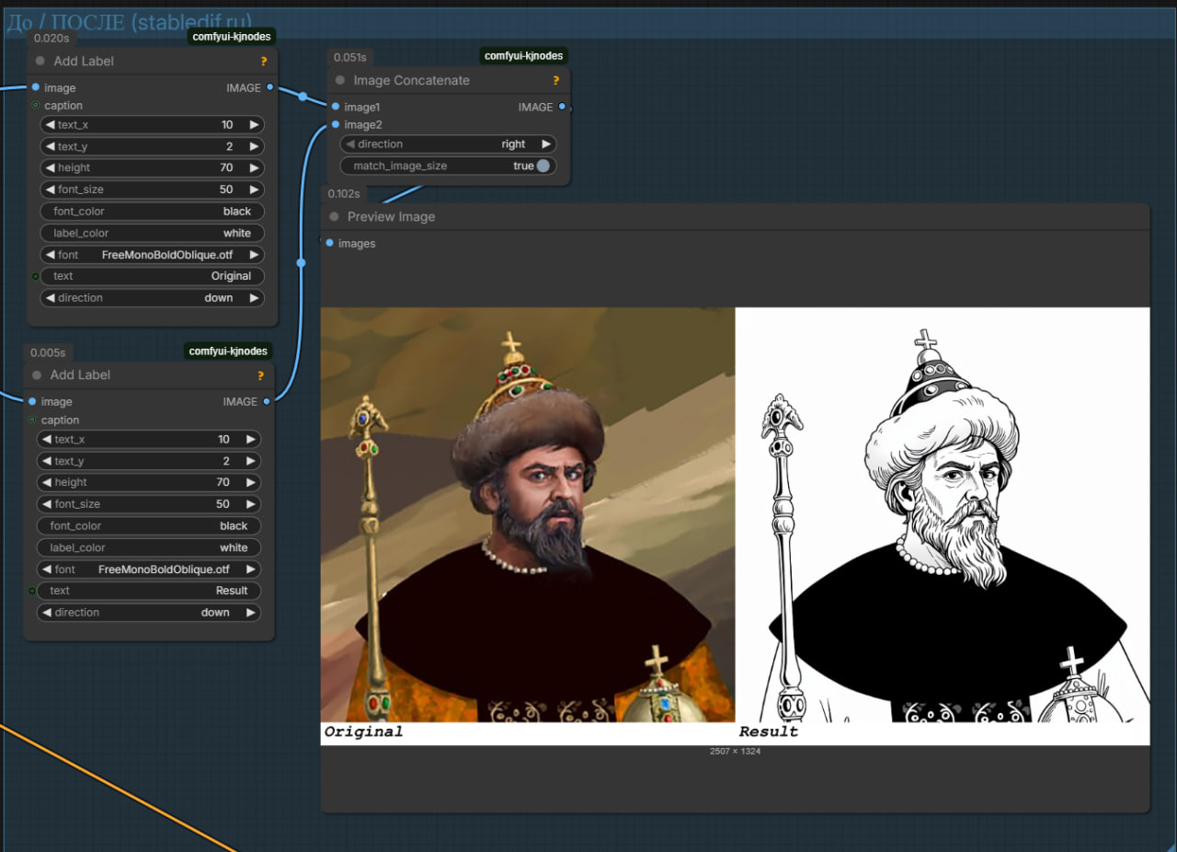1177x852 pixels.
Task: Open direction combo in the Result label node
Action: [149, 613]
